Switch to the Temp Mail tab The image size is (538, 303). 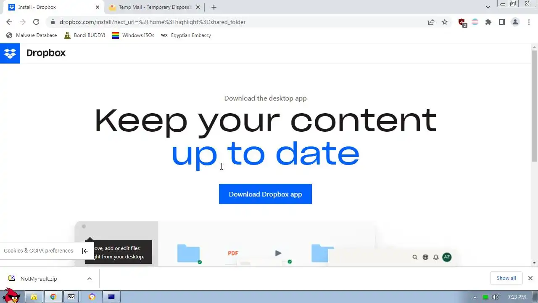154,7
